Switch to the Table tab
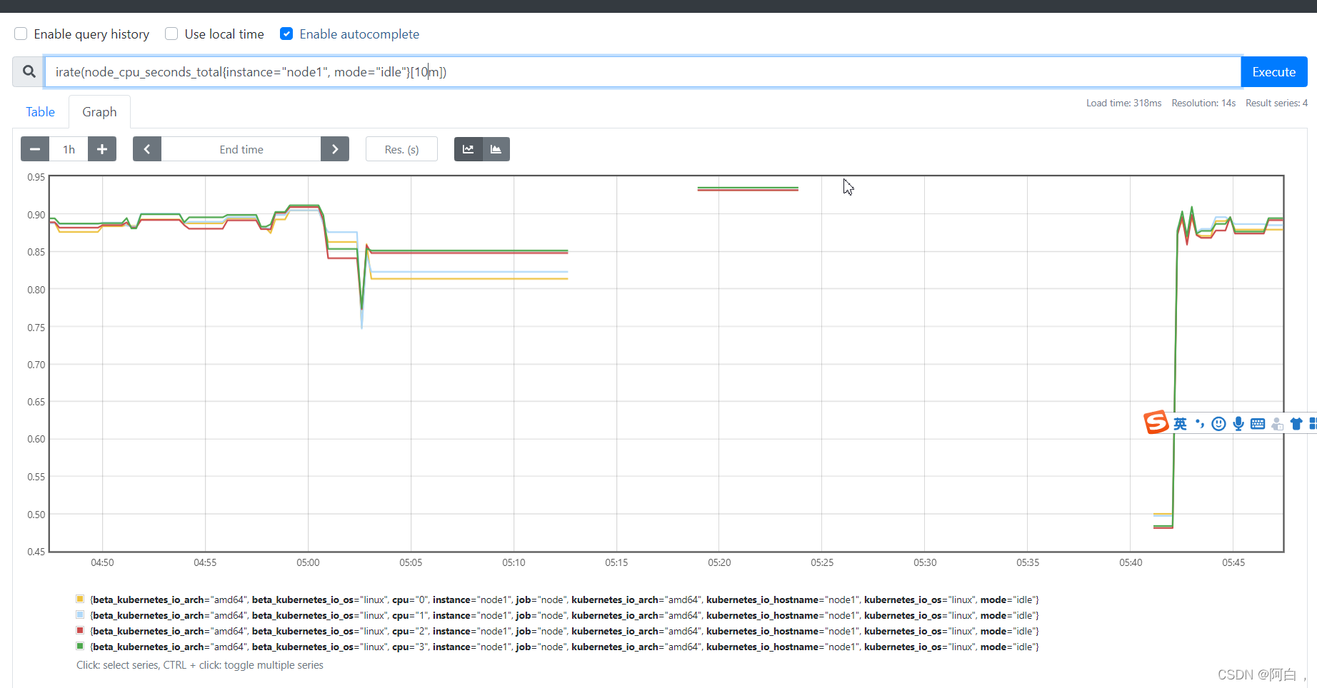This screenshot has height=688, width=1317. coord(40,112)
